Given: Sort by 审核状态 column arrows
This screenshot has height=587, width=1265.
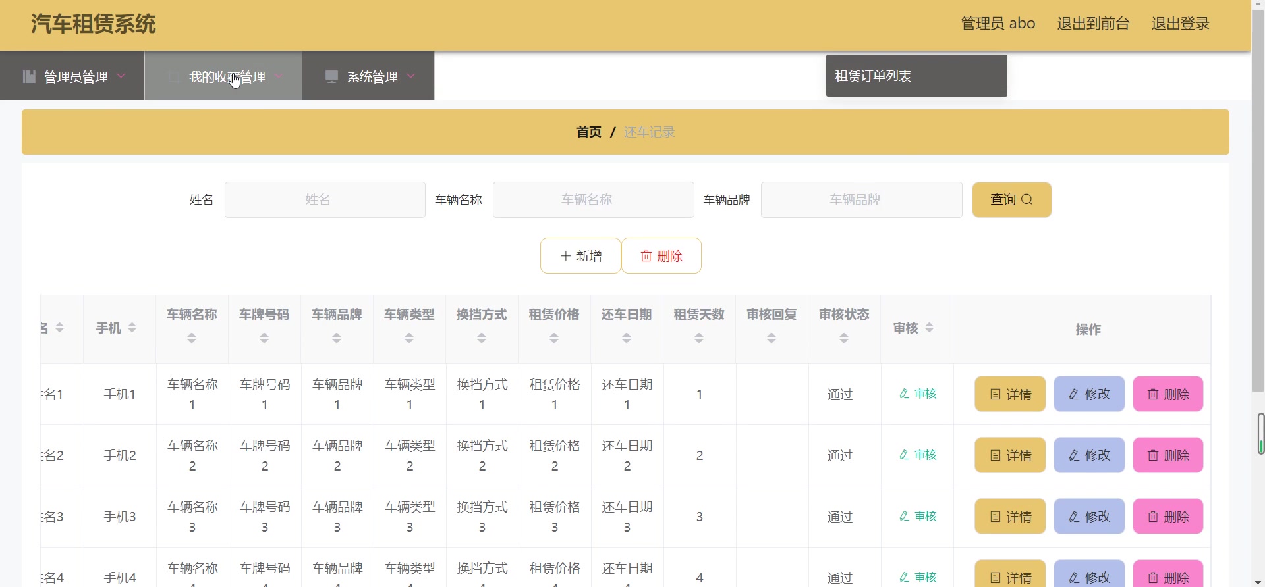Looking at the screenshot, I should coord(844,338).
